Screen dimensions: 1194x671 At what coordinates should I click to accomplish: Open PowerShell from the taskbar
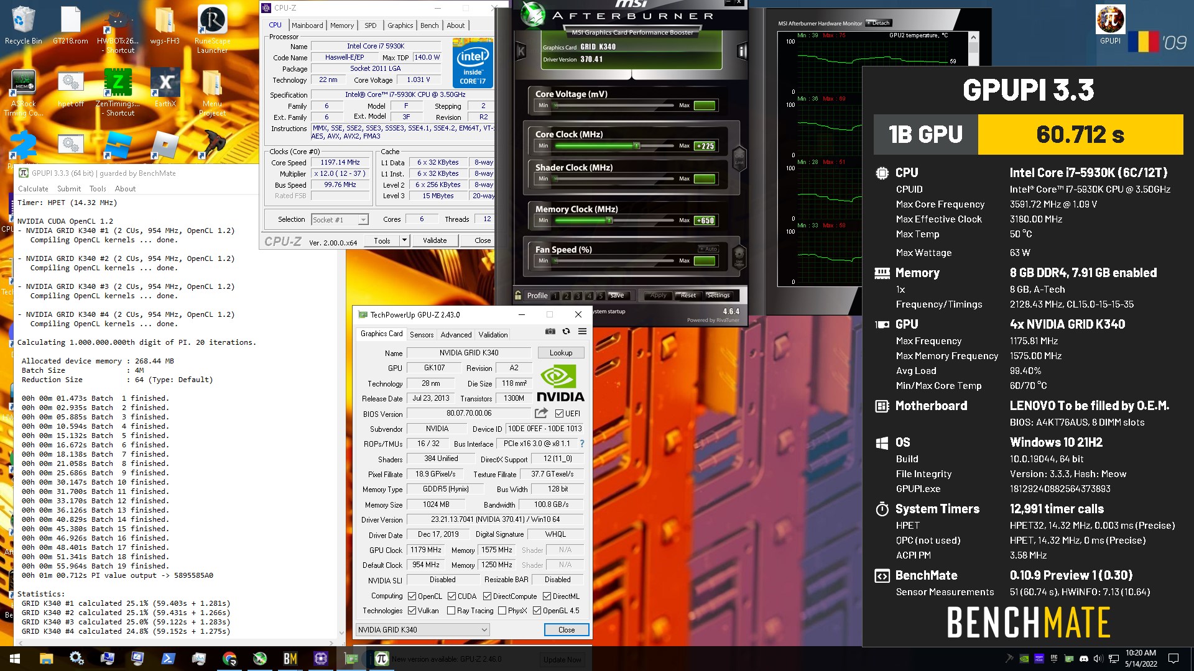coord(168,659)
